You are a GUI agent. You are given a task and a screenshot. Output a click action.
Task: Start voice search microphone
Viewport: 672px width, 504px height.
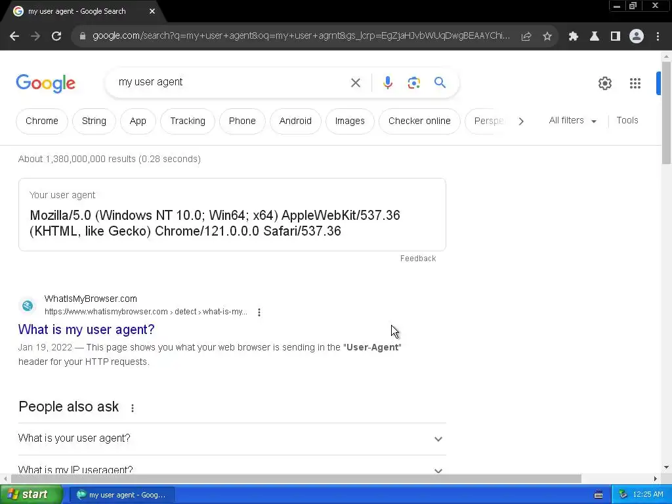(387, 82)
